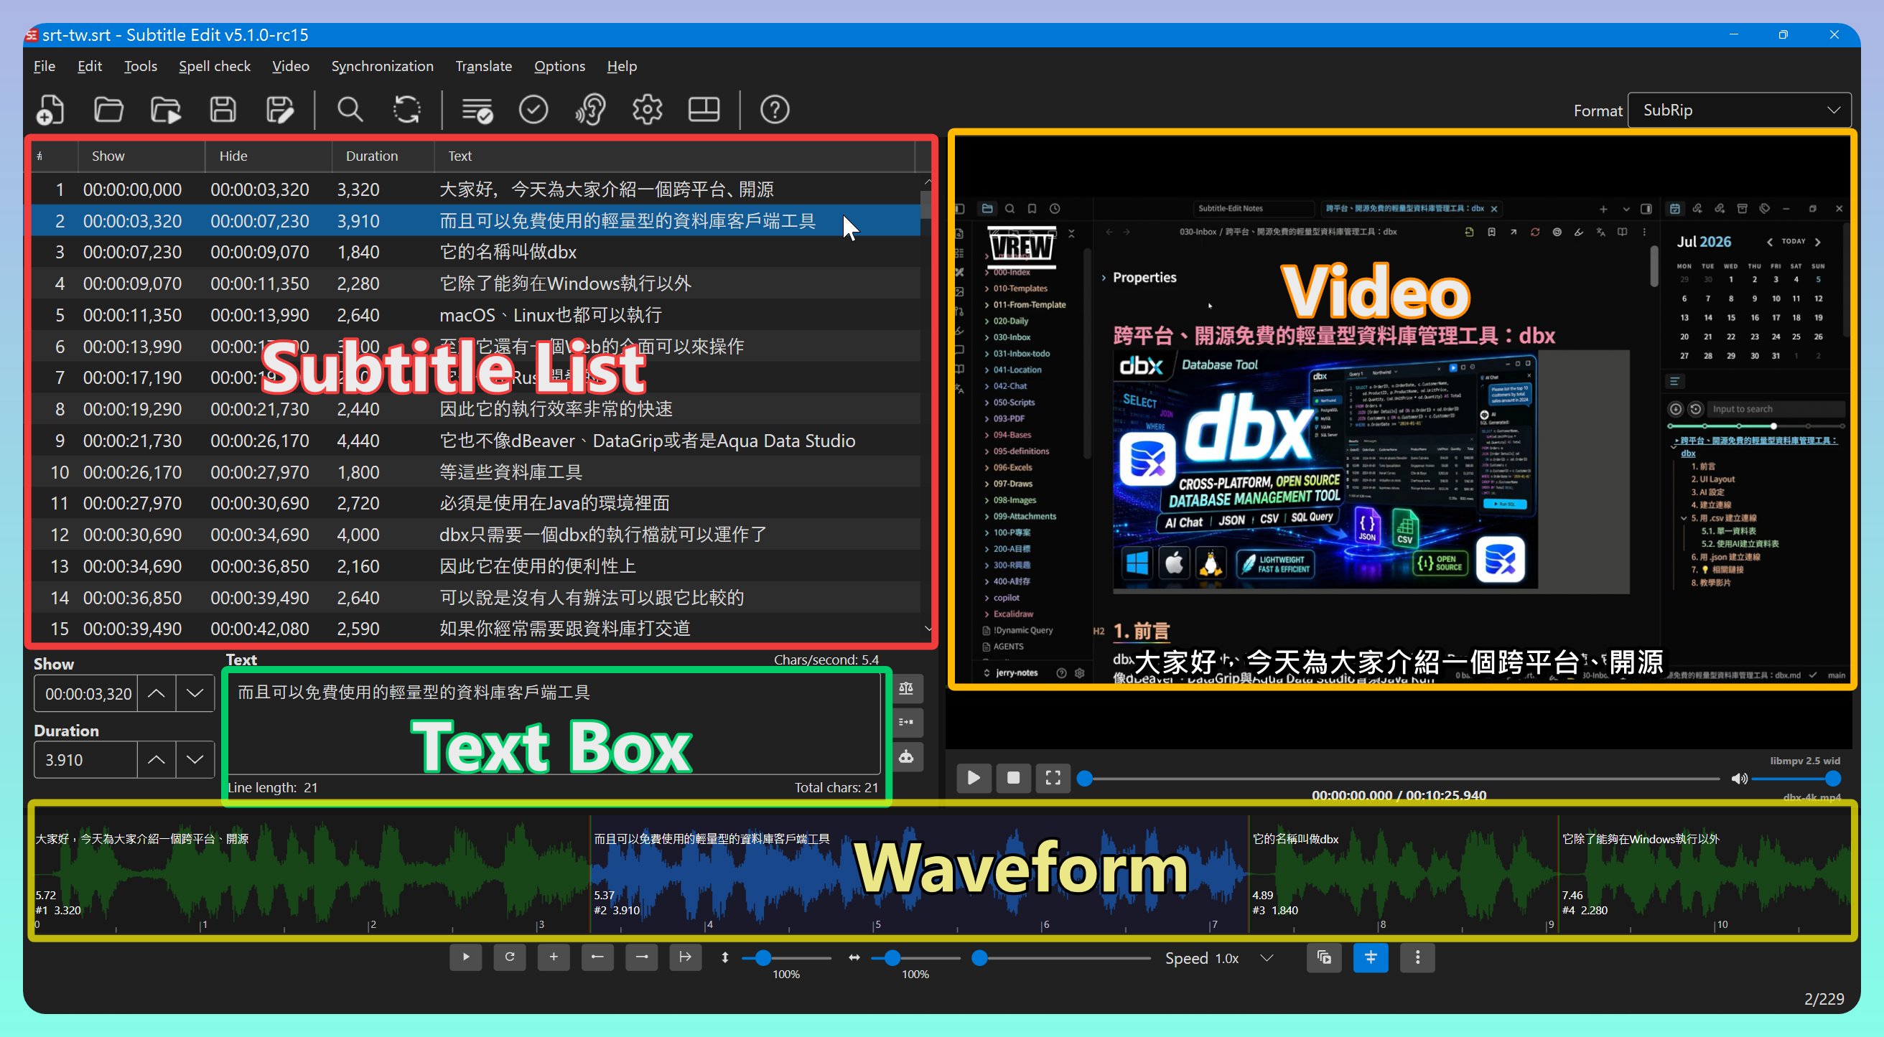Toggle the blue waveform center button
1884x1037 pixels.
pyautogui.click(x=1371, y=957)
